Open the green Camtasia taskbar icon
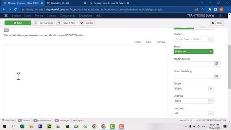 (112, 126)
